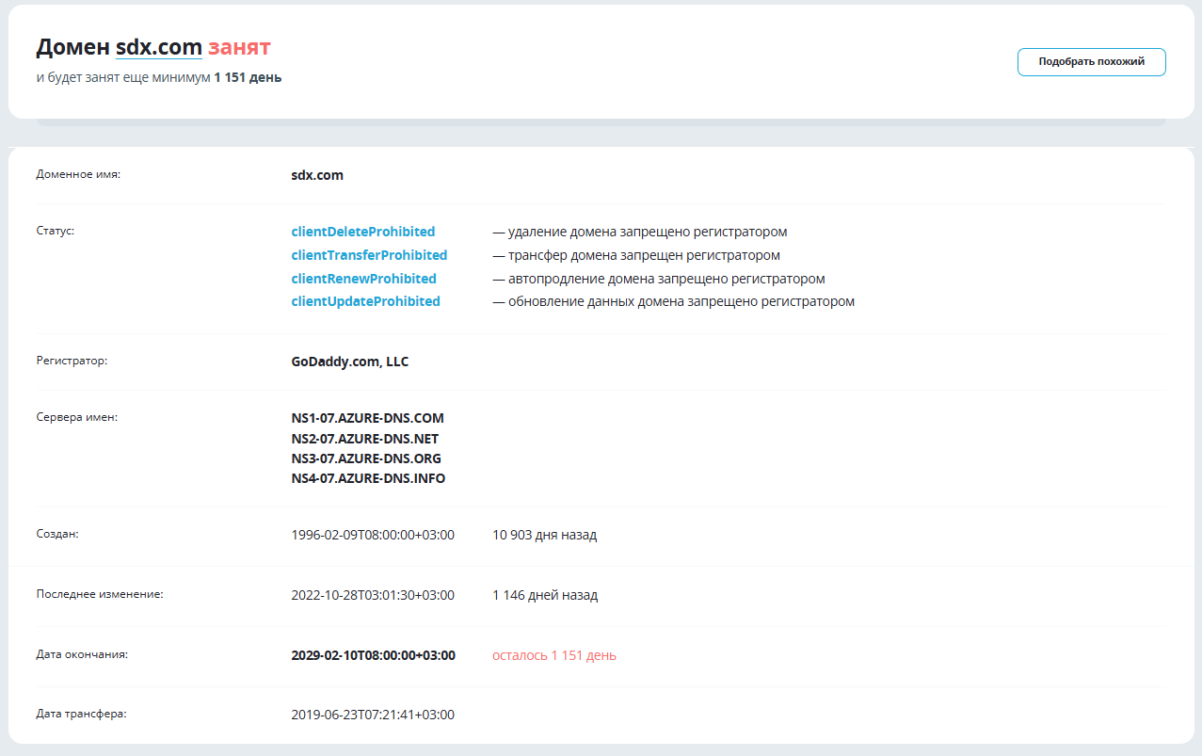Open the clientUpdateProhibited status link
Image resolution: width=1202 pixels, height=756 pixels.
(x=366, y=302)
